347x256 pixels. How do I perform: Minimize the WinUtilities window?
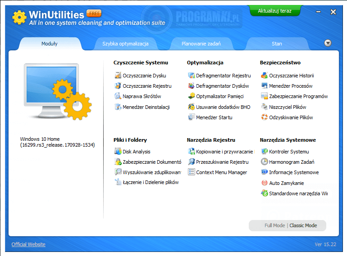click(x=318, y=12)
